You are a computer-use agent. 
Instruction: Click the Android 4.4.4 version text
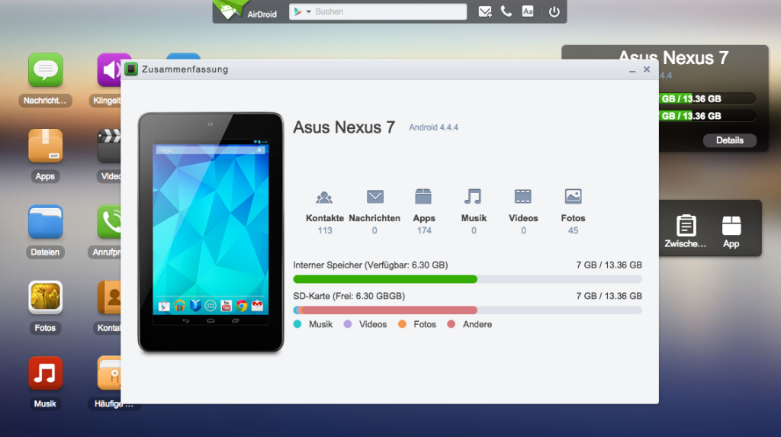coord(433,127)
